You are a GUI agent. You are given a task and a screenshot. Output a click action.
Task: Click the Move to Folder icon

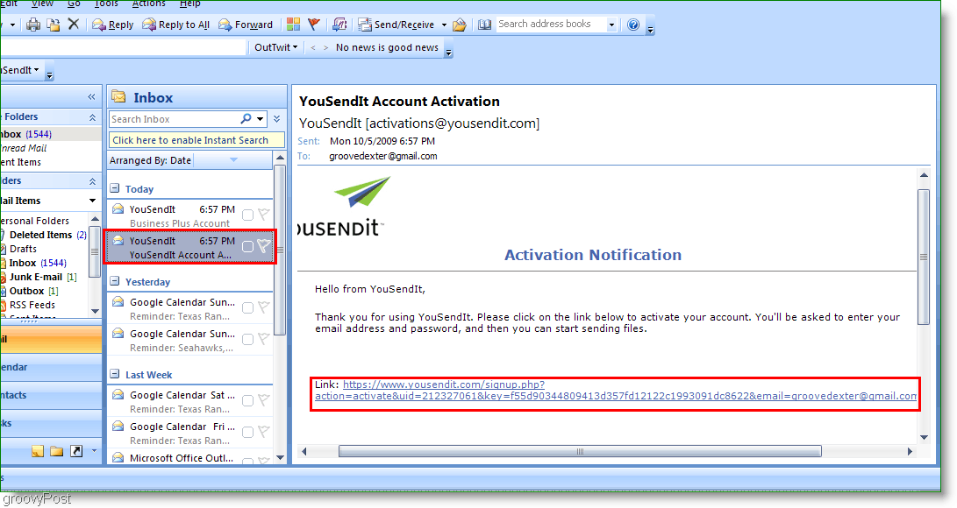(x=54, y=25)
